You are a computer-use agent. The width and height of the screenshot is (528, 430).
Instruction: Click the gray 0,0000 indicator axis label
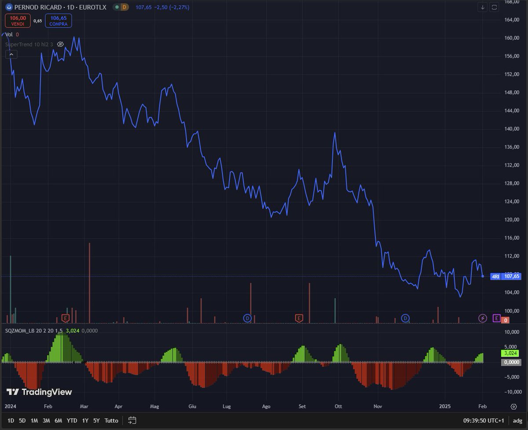[511, 362]
